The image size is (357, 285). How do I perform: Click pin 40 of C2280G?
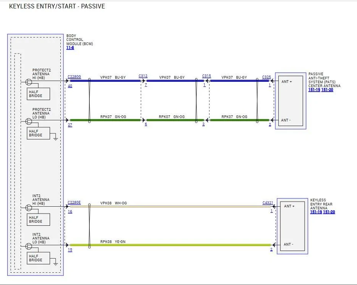[70, 86]
